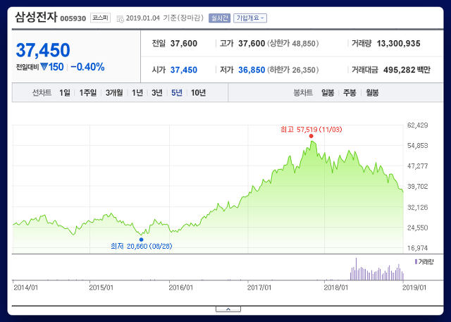Click the 저가 value 36,850
Screen dimensions: 451x322
[252, 70]
